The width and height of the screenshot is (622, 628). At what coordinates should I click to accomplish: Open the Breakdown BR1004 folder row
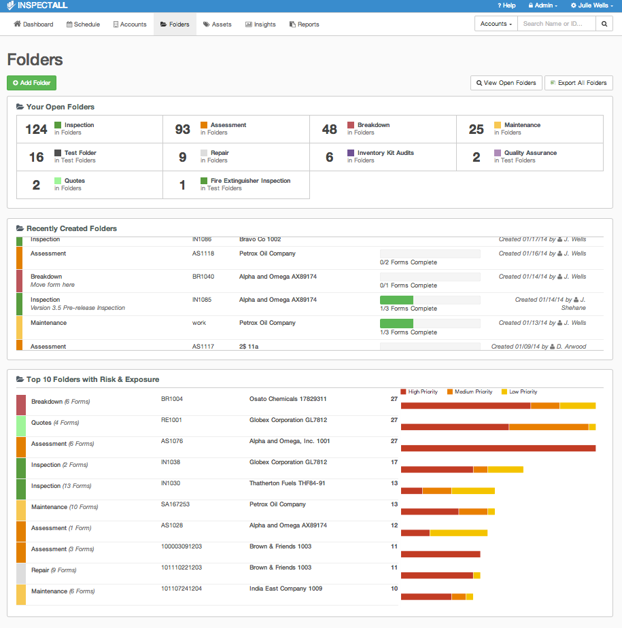pos(309,405)
